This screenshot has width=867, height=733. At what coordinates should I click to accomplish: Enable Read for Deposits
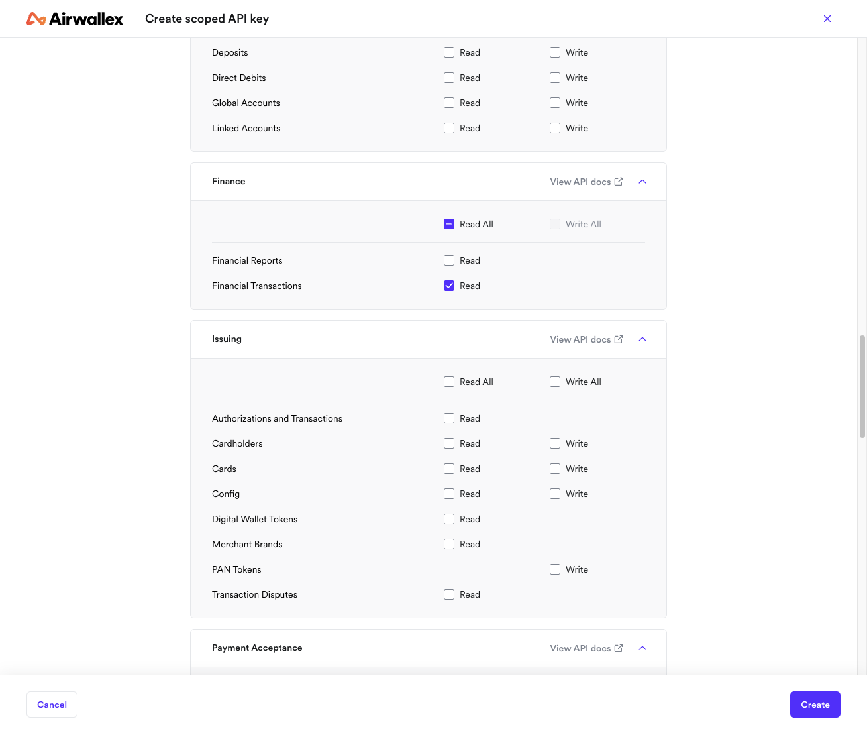click(x=449, y=52)
